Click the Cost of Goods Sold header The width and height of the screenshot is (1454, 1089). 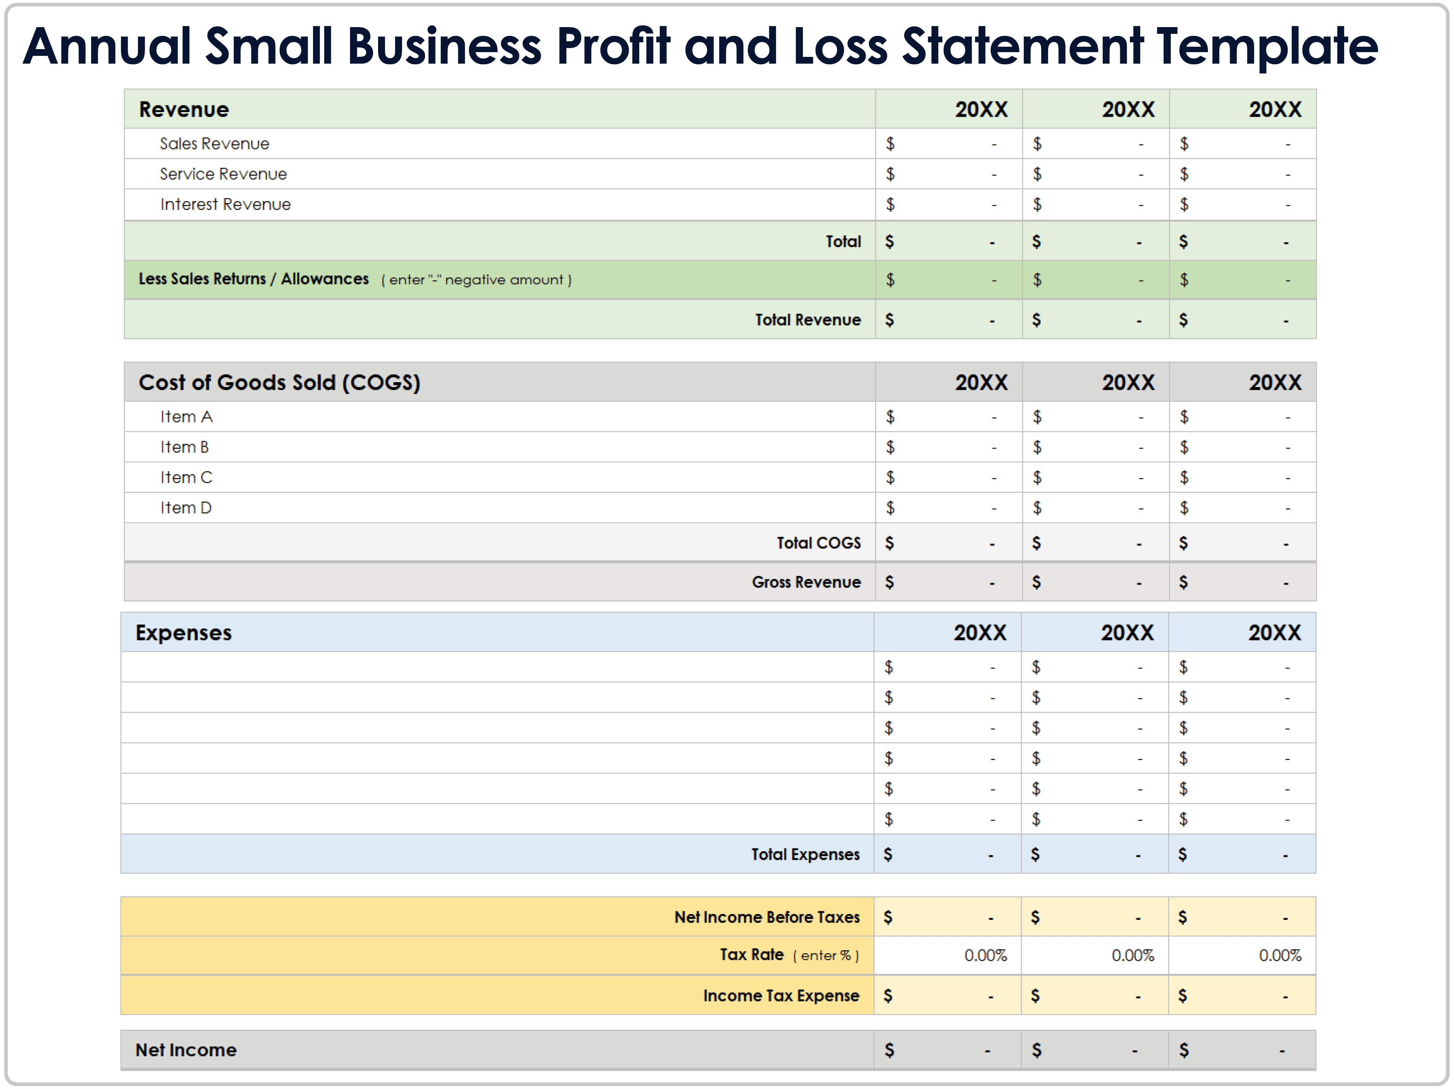click(279, 382)
